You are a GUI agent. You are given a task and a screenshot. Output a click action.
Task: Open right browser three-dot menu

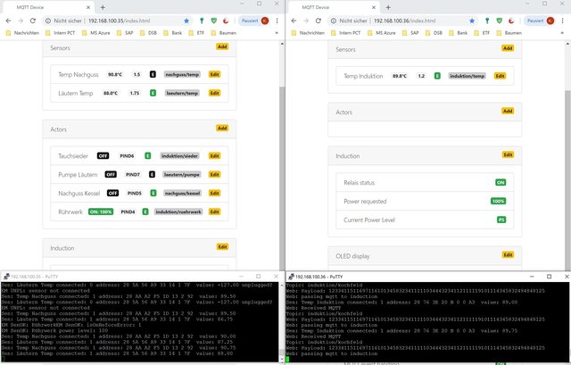point(563,21)
